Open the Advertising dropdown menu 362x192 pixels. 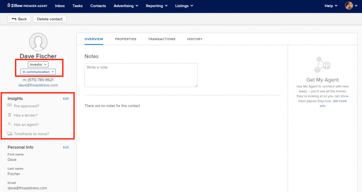(x=126, y=6)
